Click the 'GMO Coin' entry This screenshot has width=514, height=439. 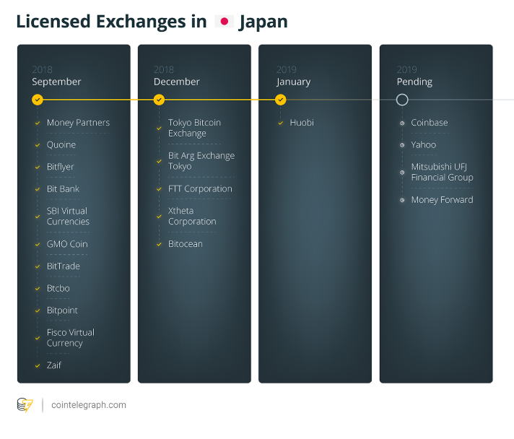pos(67,244)
